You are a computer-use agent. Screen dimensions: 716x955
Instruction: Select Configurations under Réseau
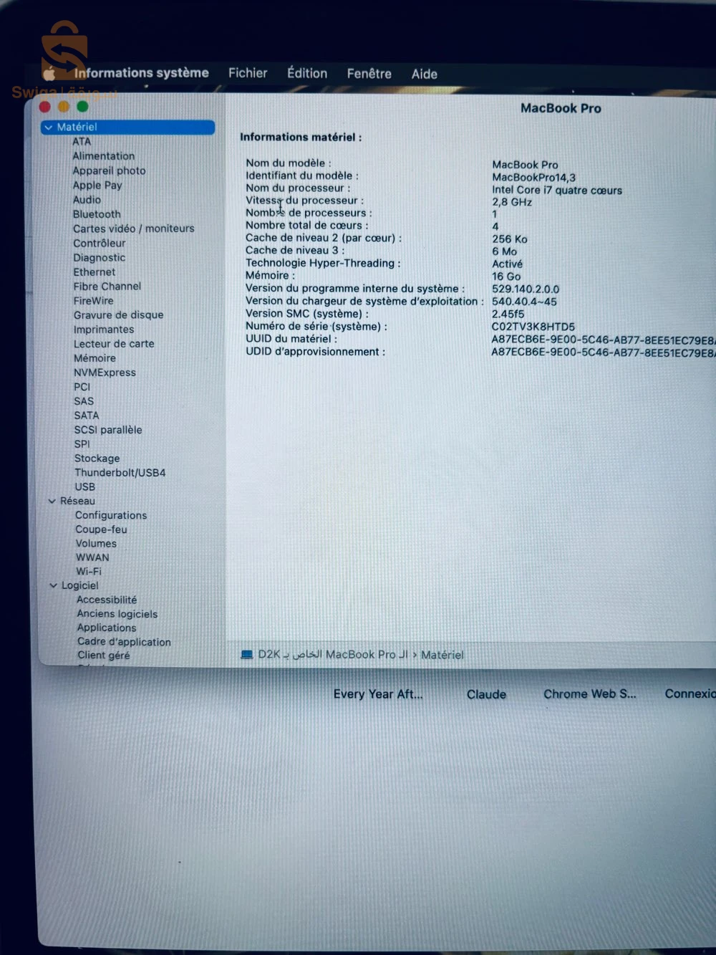coord(111,516)
